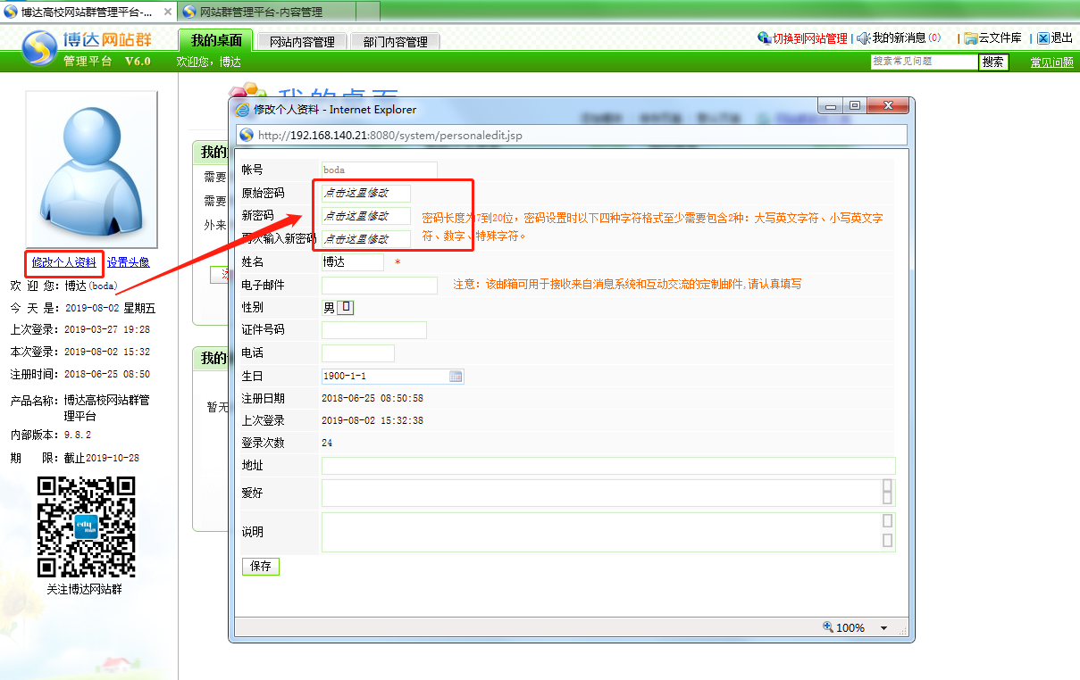Open the 云文件库 folder icon
1080x680 pixels.
coord(970,38)
